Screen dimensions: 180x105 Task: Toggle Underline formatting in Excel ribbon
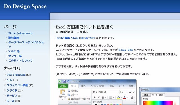pos(103,97)
